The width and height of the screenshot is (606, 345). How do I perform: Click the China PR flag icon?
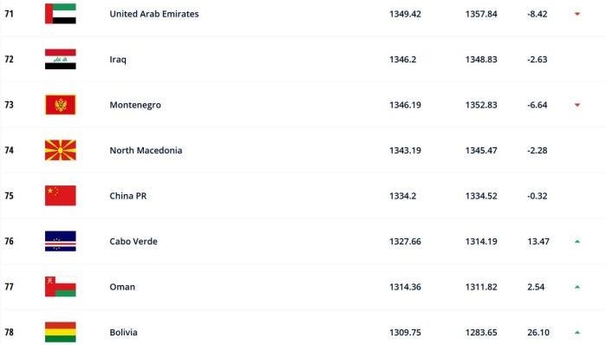pyautogui.click(x=61, y=196)
